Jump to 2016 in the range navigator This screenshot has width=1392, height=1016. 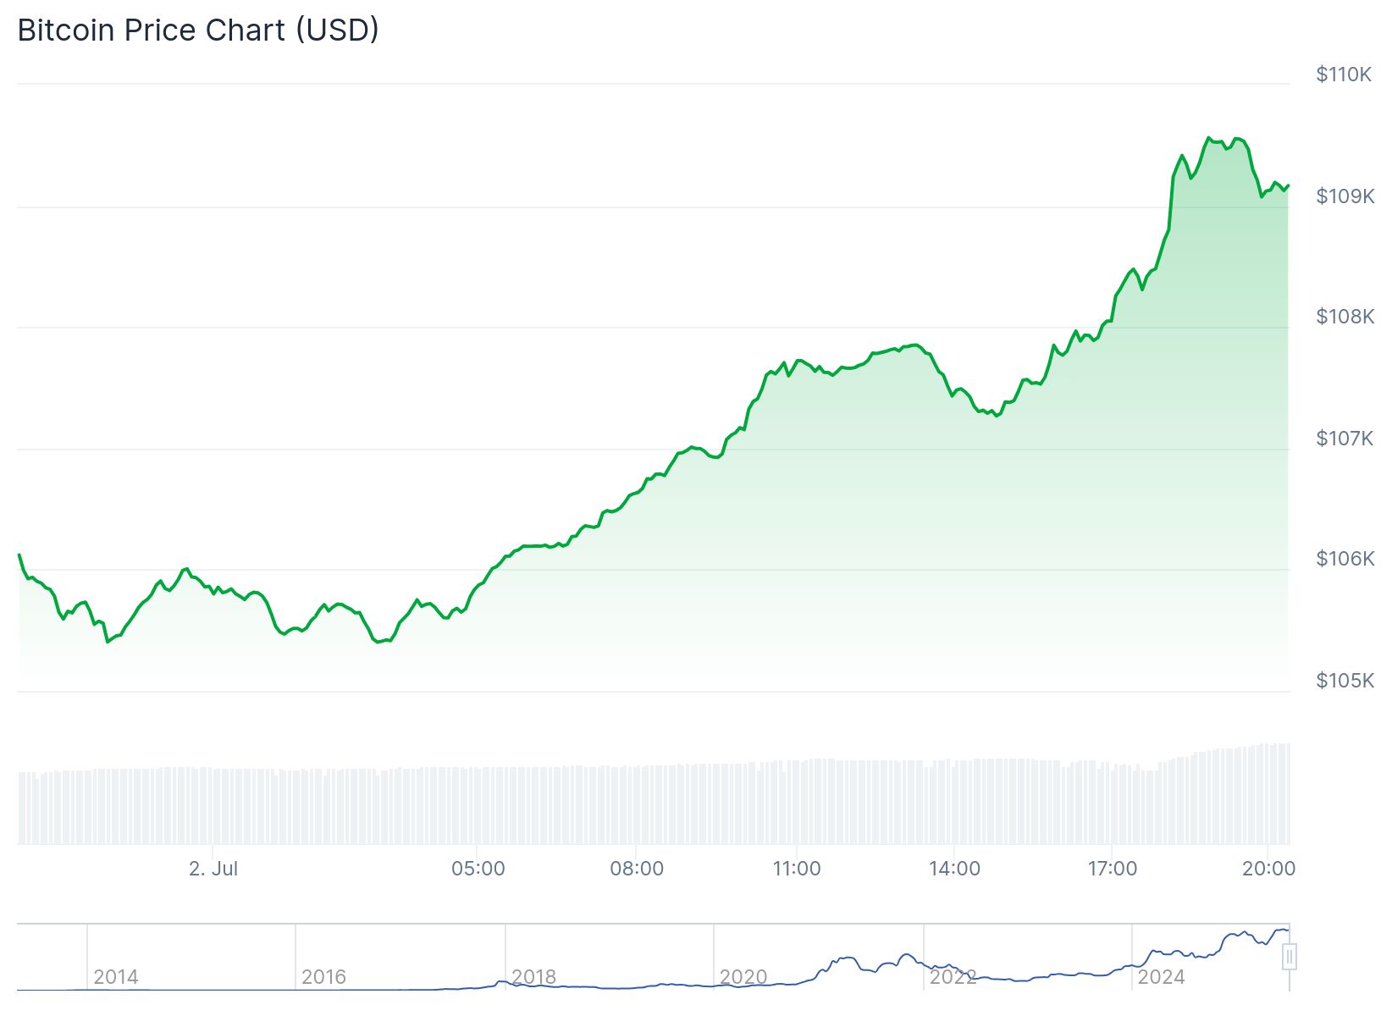click(324, 977)
